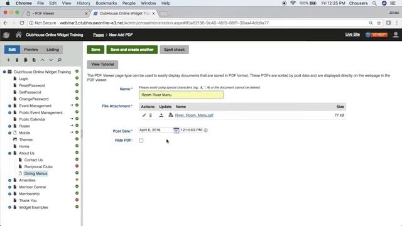402x226 pixels.
Task: Expand the Amenities tree node
Action: (x=9, y=180)
